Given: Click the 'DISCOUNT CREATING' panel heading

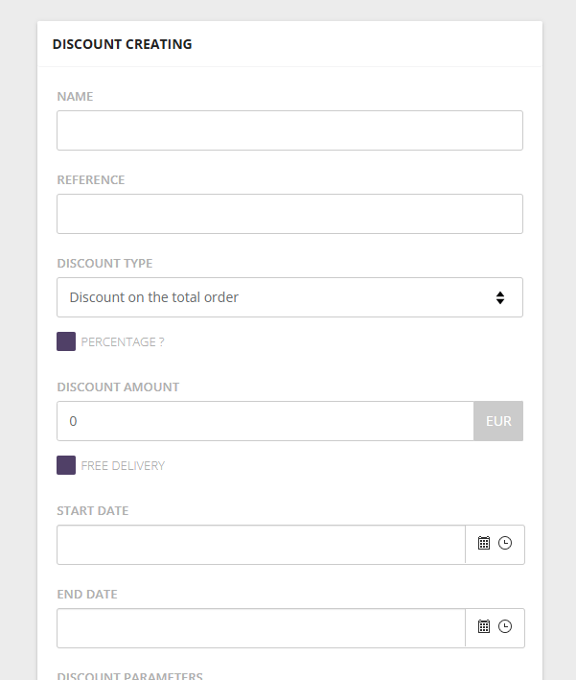Looking at the screenshot, I should pyautogui.click(x=122, y=44).
